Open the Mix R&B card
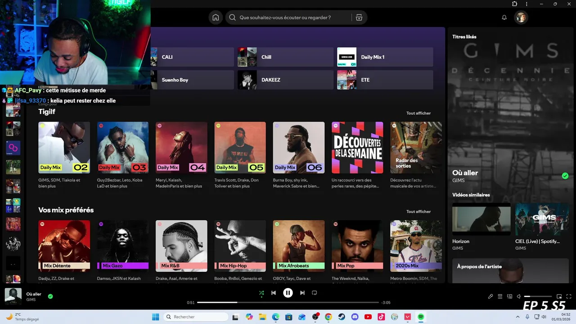 point(181,246)
